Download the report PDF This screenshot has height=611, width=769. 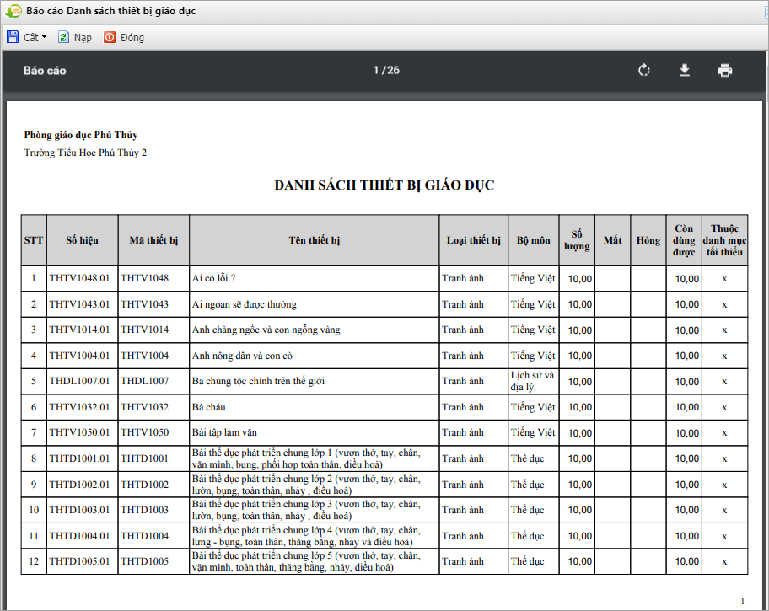click(x=685, y=71)
